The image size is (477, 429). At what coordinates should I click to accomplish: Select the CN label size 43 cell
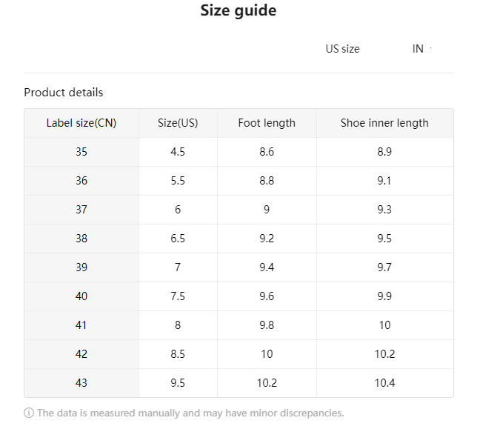tap(81, 383)
